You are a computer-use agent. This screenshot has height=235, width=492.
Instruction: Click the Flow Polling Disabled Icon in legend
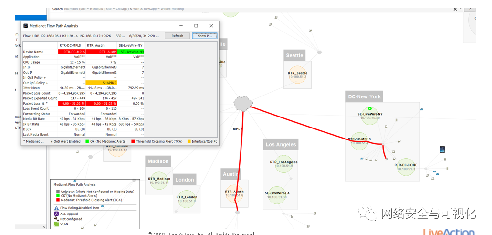point(56,208)
